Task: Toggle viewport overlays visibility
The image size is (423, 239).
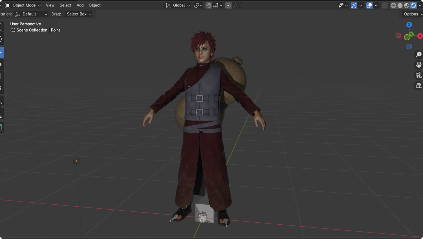Action: (x=369, y=5)
